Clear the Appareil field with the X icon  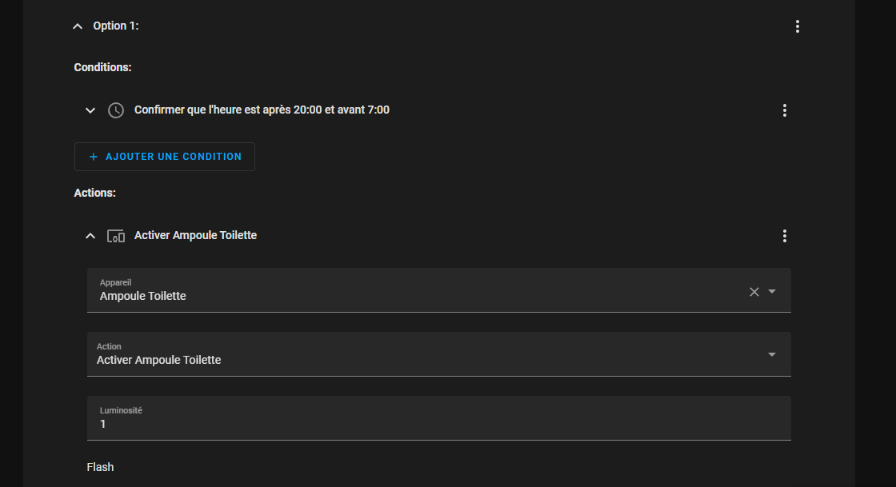[754, 292]
